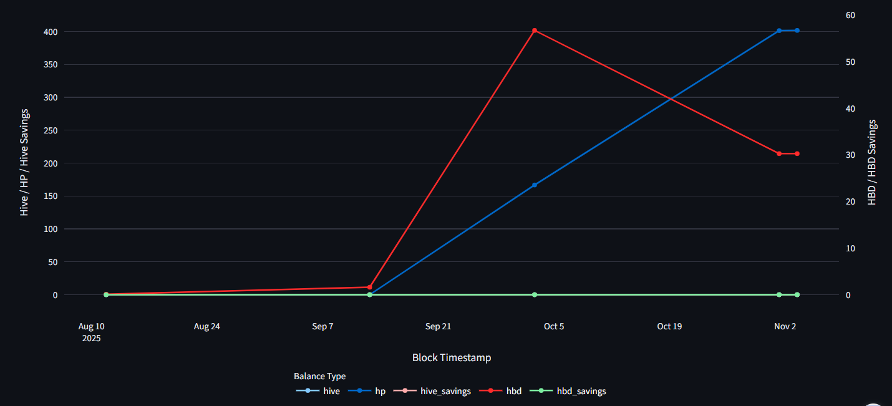Viewport: 892px width, 406px height.
Task: Click the Hive / HP / Hive Savings axis label
Action: [24, 167]
